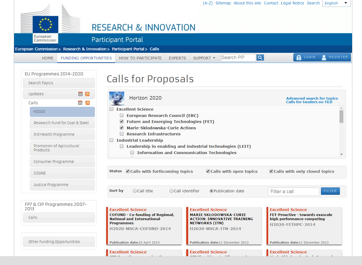Select COSME in the sidebar
The image size is (362, 265).
tap(62, 173)
